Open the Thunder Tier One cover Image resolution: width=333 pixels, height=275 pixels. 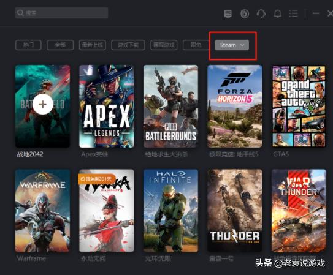click(x=235, y=211)
